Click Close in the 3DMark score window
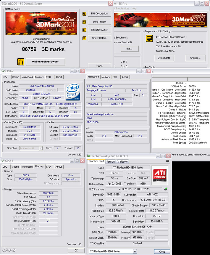 (x=99, y=66)
